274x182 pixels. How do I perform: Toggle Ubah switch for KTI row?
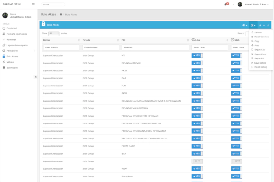[x=237, y=55]
